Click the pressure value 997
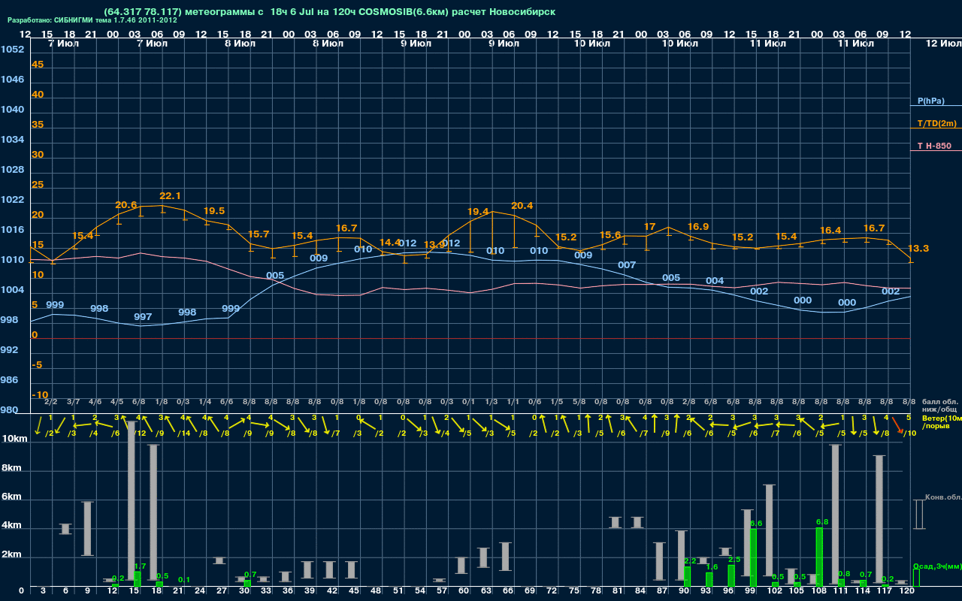This screenshot has height=601, width=962. click(x=143, y=317)
